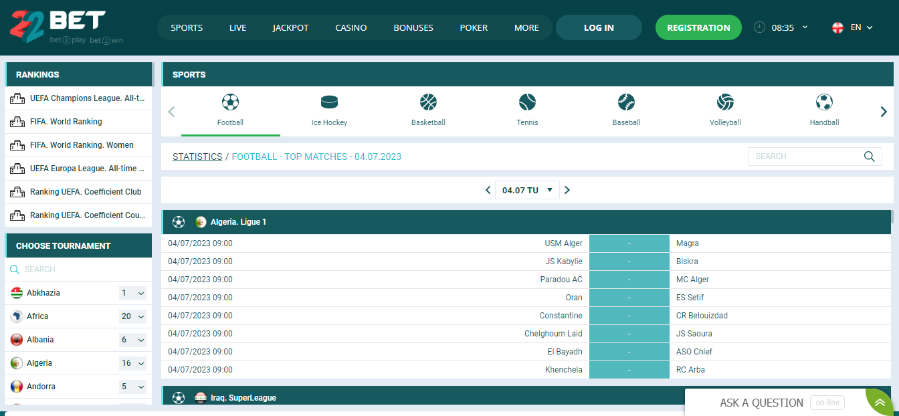Screen dimensions: 899x416
Task: Go to previous date with left arrow
Action: (488, 190)
